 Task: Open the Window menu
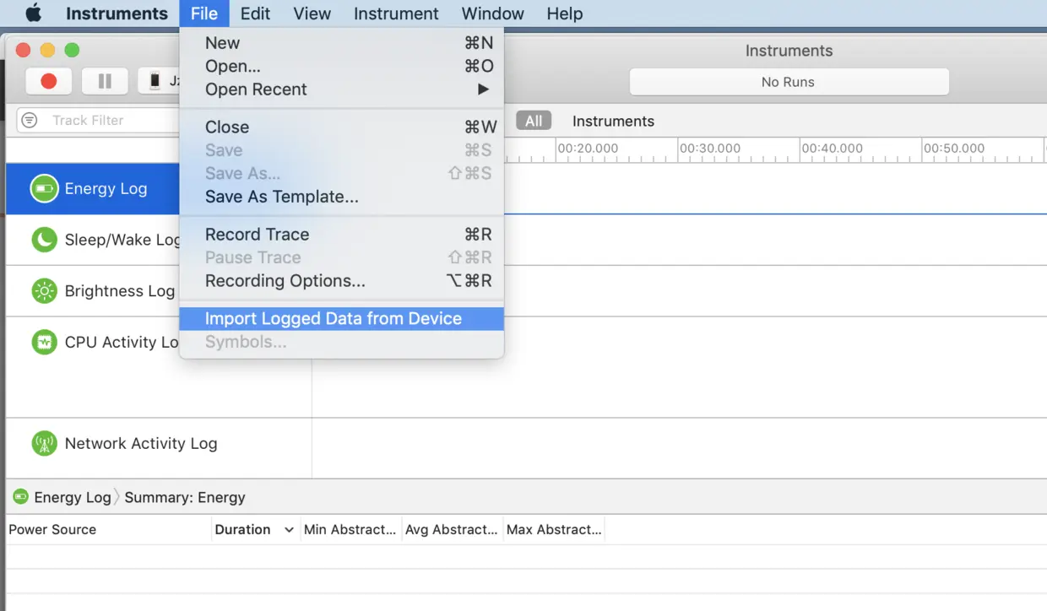[x=493, y=14]
